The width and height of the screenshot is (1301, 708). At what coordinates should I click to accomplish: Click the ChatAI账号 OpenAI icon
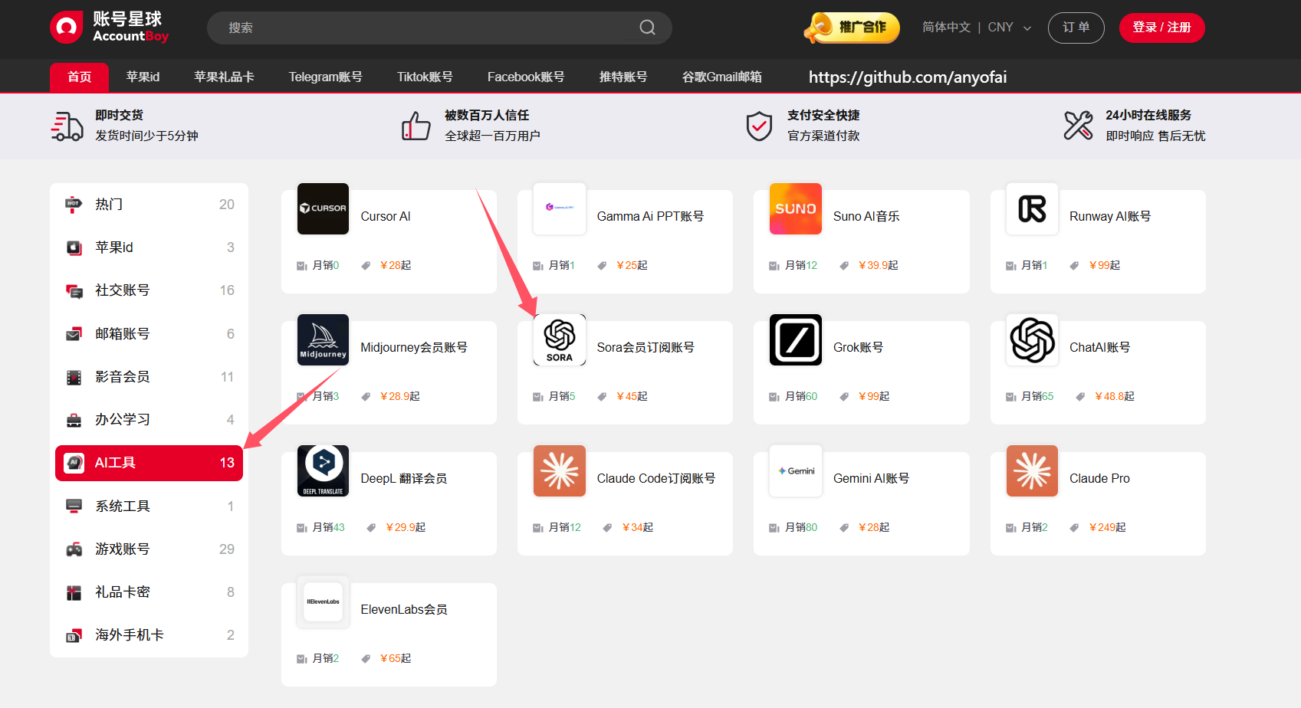click(x=1032, y=339)
